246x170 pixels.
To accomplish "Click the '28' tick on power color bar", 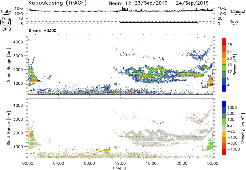I will 229,45.
